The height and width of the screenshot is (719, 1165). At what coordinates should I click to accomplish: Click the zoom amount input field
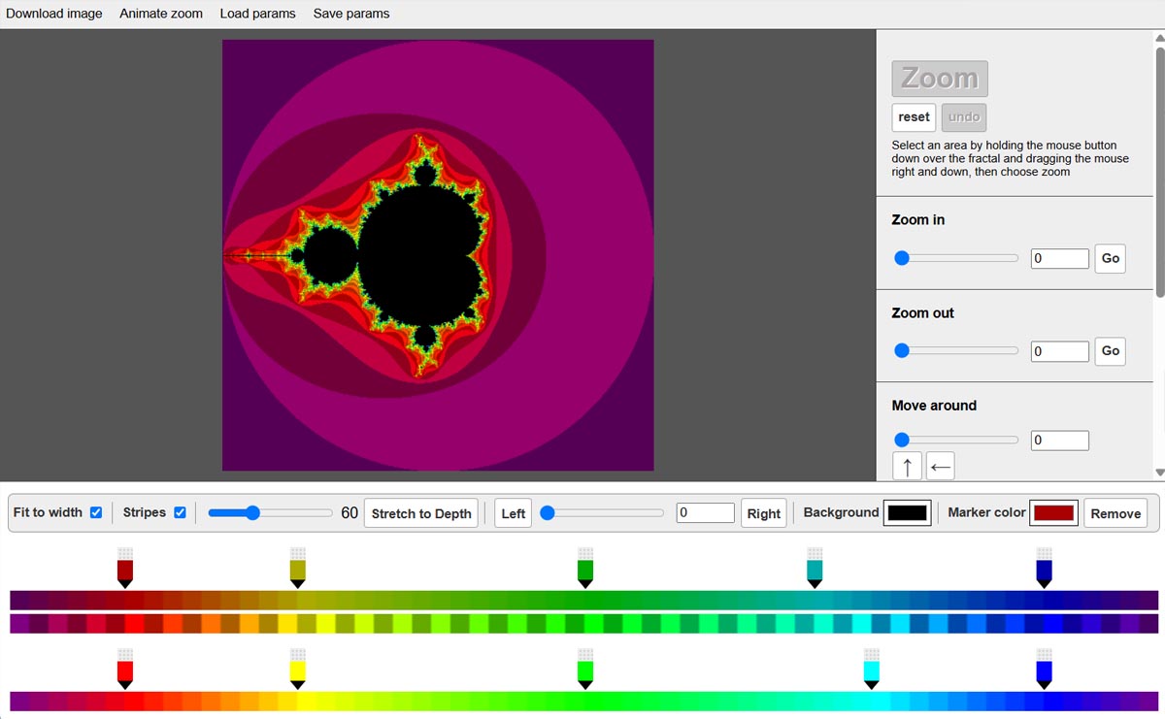point(1059,258)
